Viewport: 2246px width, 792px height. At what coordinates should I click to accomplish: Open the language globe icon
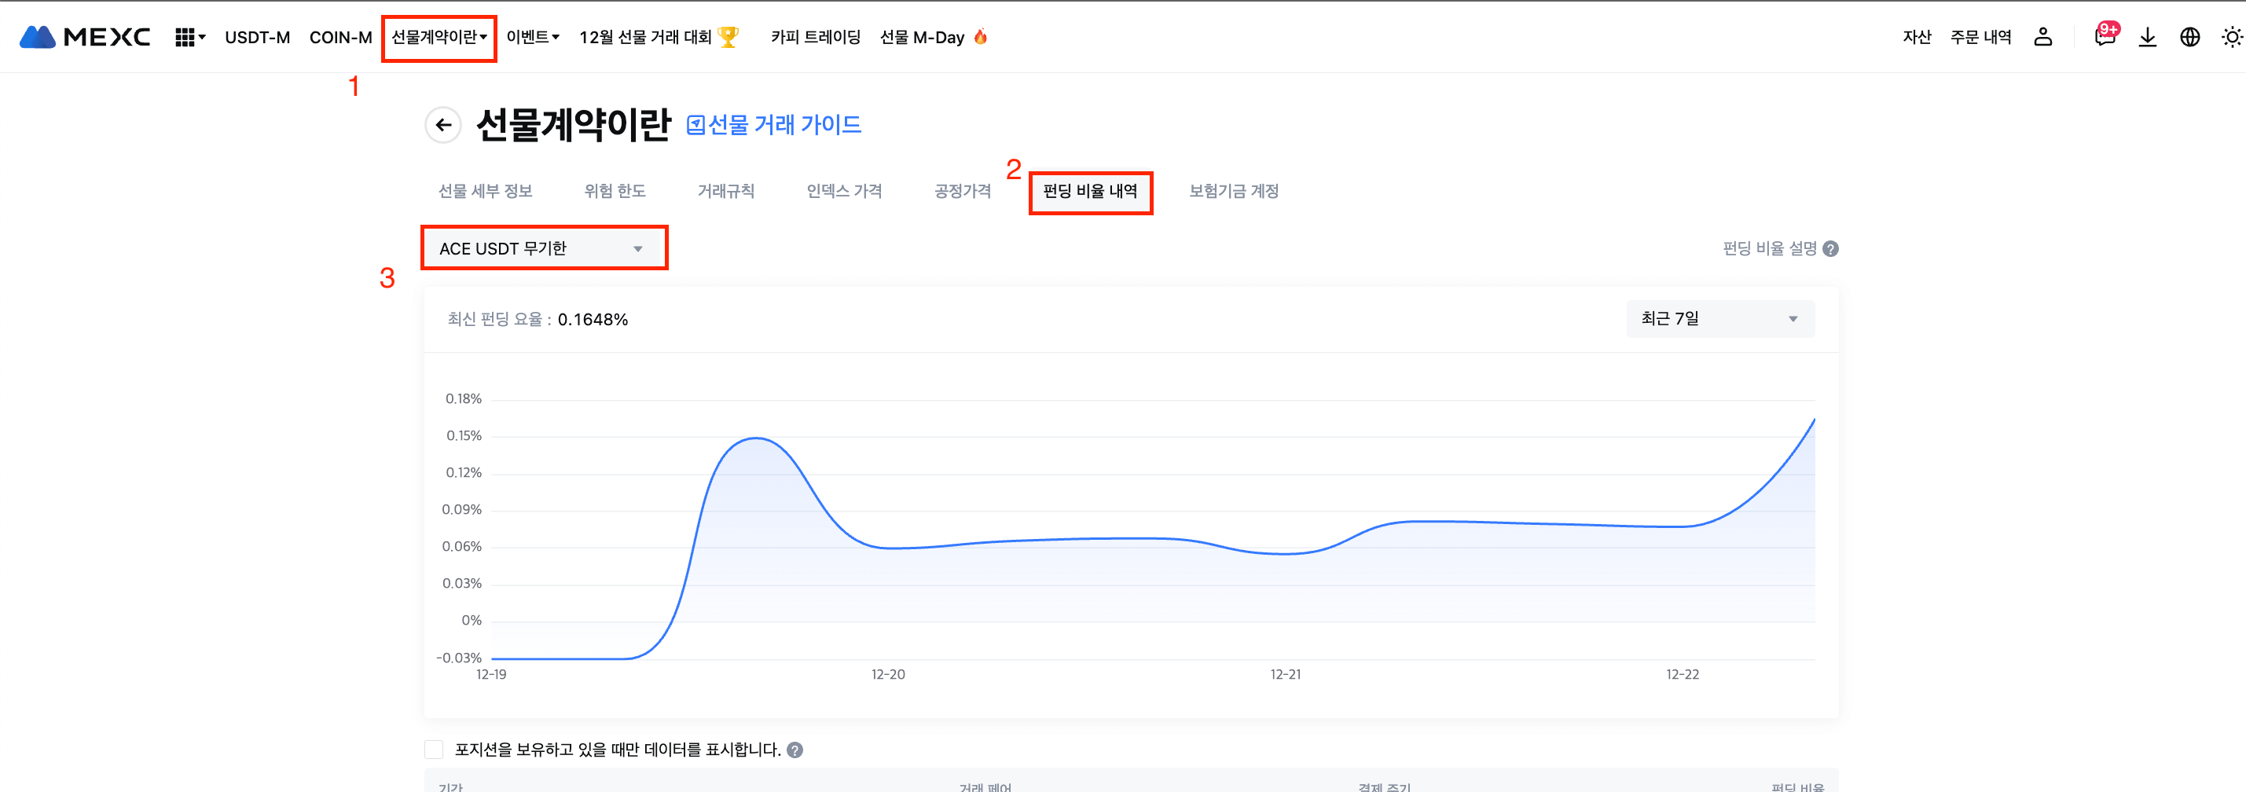click(x=2189, y=37)
